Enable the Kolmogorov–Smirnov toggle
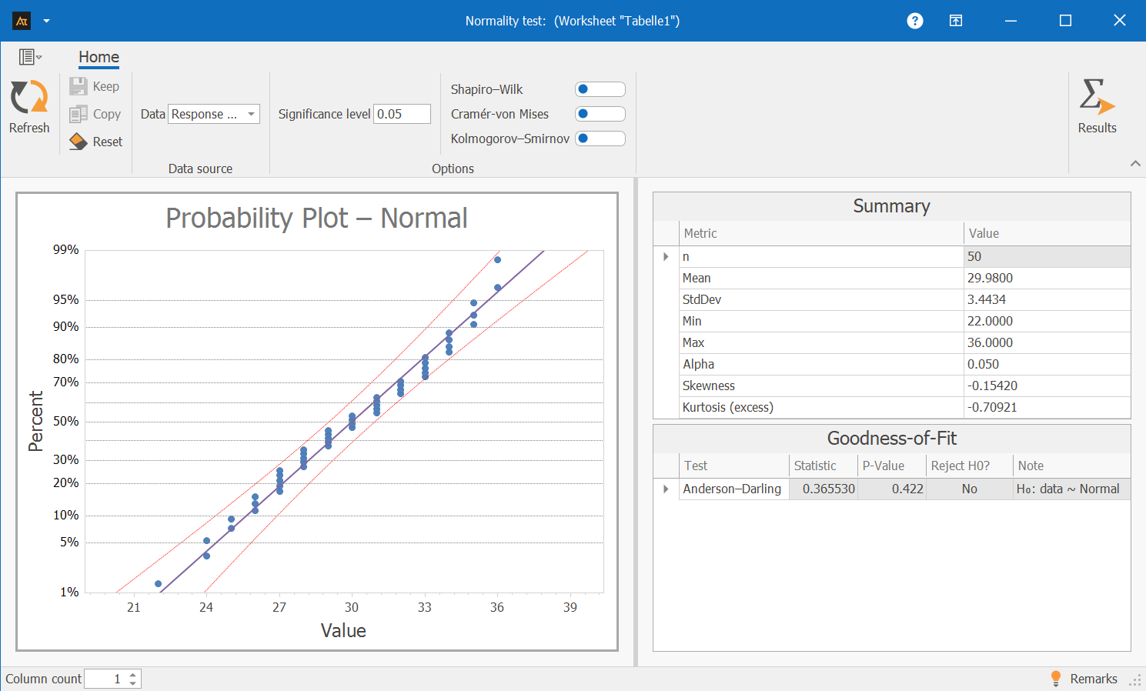This screenshot has width=1146, height=691. click(x=600, y=139)
